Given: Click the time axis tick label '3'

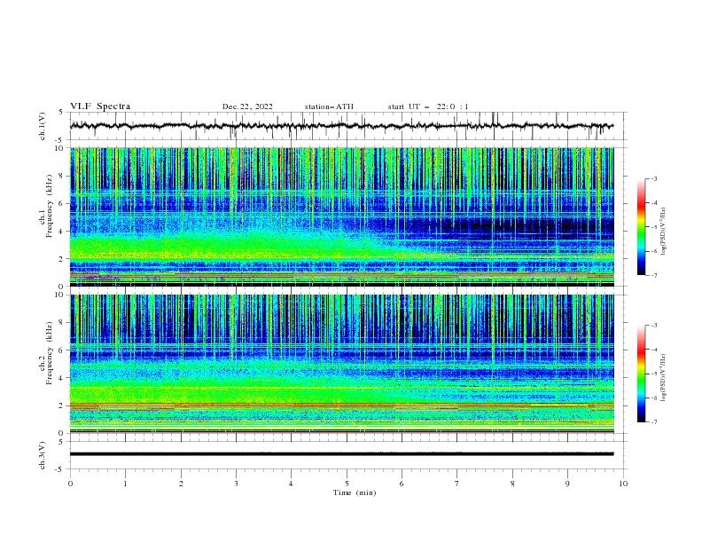Looking at the screenshot, I should pyautogui.click(x=236, y=484).
